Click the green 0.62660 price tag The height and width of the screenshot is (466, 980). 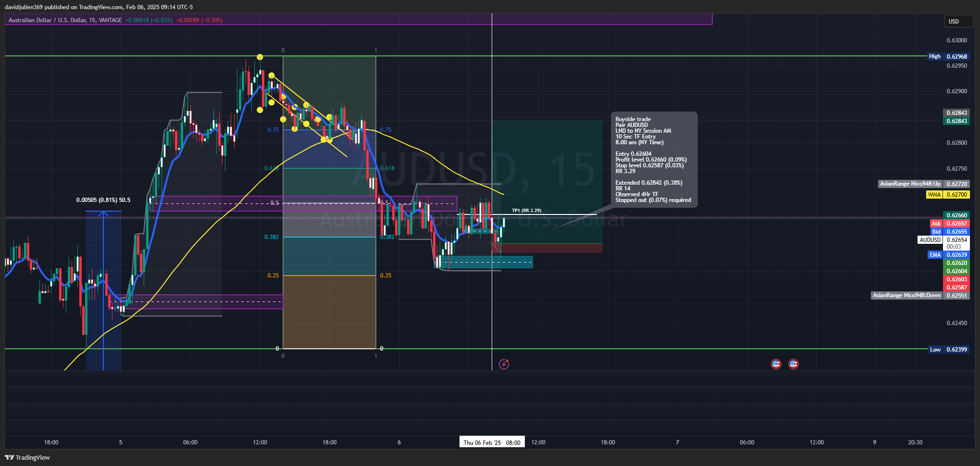(956, 215)
